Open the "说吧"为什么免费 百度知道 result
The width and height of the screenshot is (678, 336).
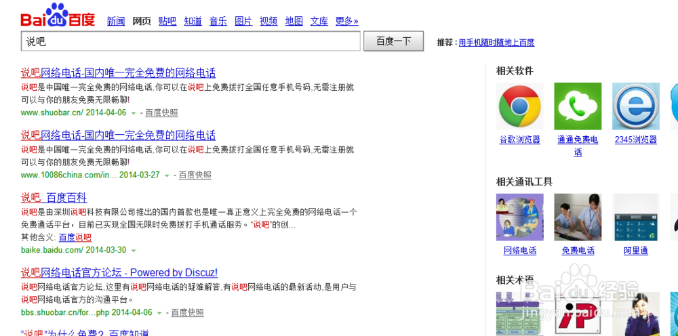pyautogui.click(x=85, y=333)
